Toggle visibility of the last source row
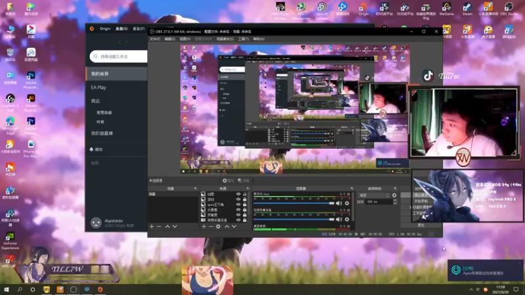525x295 pixels. 238,220
